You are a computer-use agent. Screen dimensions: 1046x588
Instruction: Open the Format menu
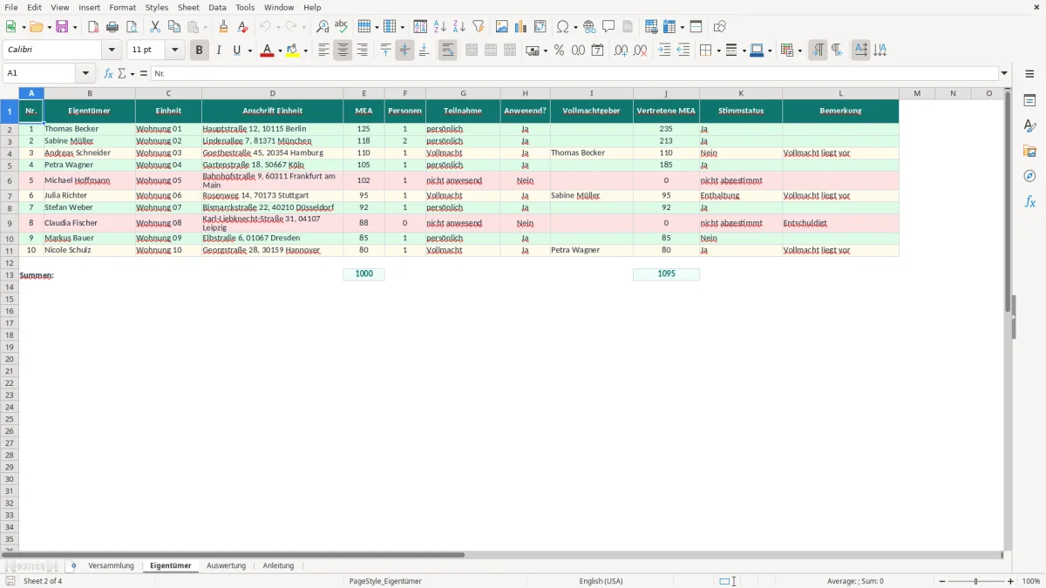pyautogui.click(x=123, y=7)
